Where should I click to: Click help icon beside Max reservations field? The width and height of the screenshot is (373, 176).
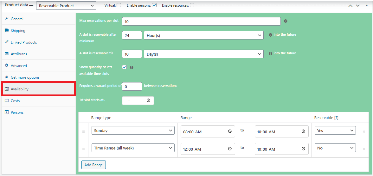[286, 21]
